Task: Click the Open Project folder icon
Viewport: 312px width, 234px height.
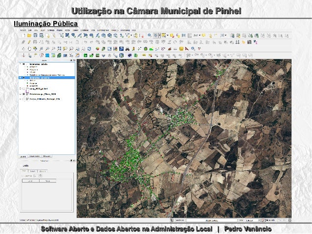Action: [29, 36]
